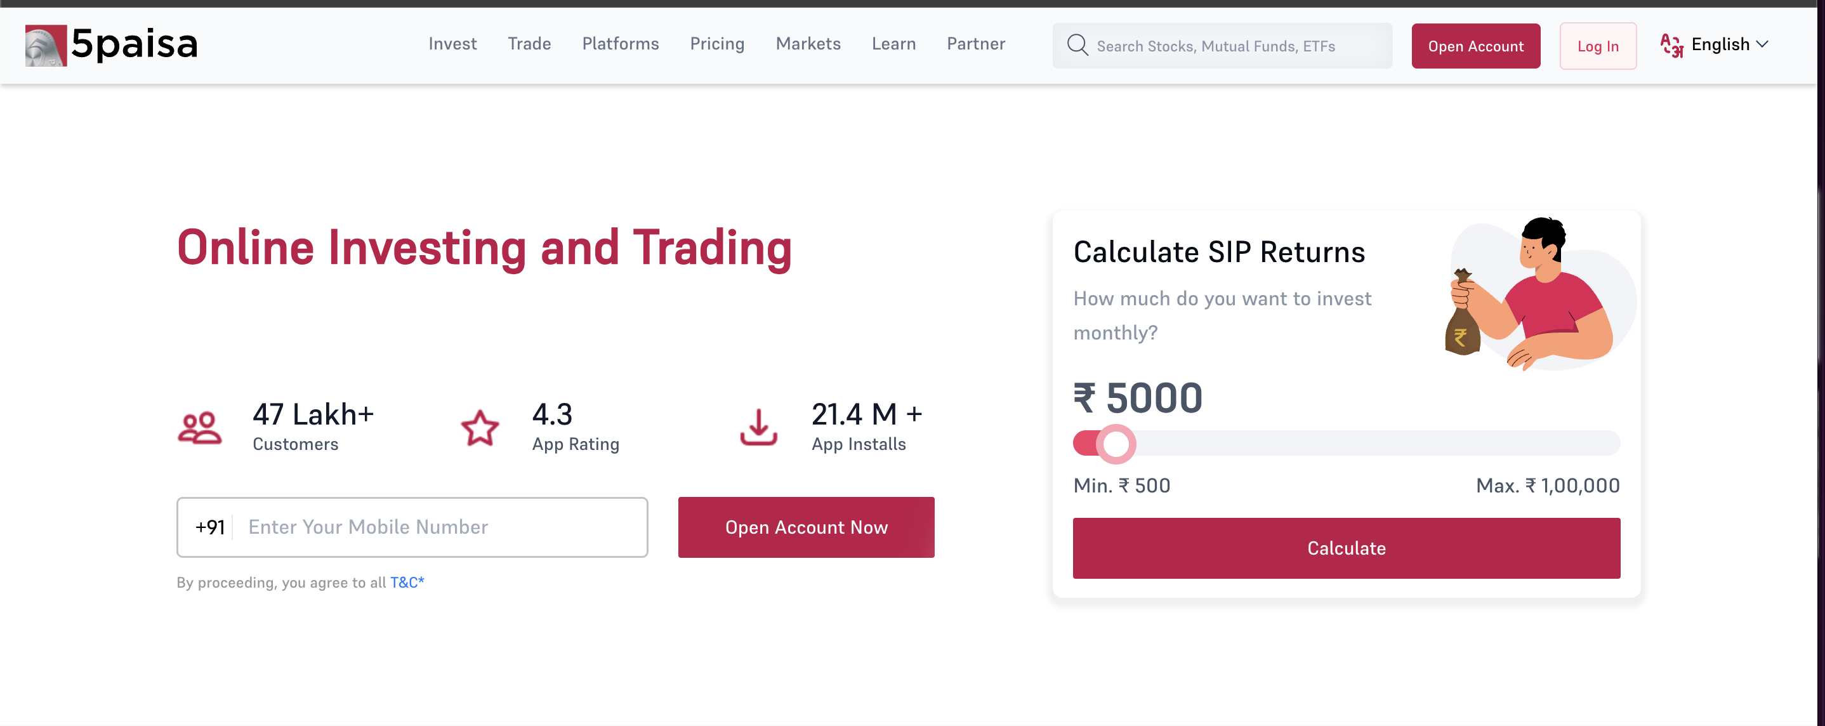The image size is (1825, 726).
Task: Open the Learn menu
Action: click(893, 44)
